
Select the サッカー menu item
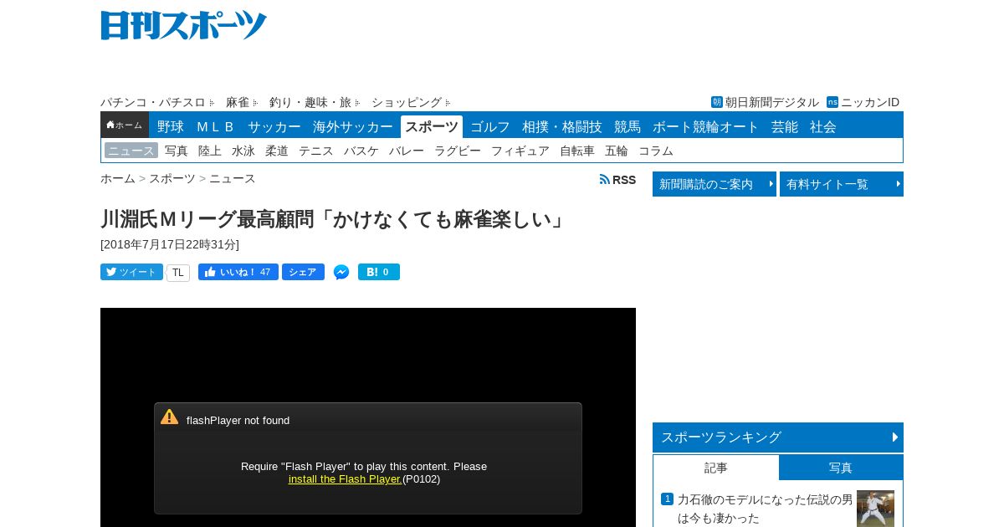tap(274, 127)
